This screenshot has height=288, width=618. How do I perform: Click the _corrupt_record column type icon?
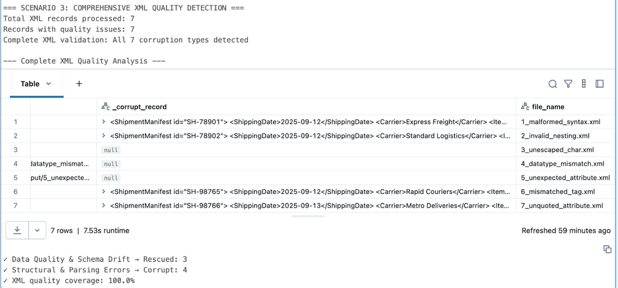tap(105, 107)
